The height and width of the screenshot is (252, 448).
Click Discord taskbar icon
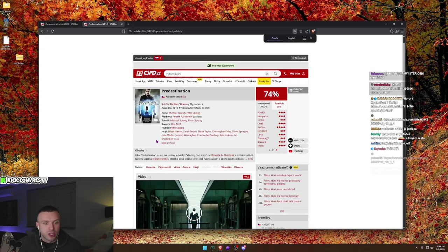[x=244, y=248]
